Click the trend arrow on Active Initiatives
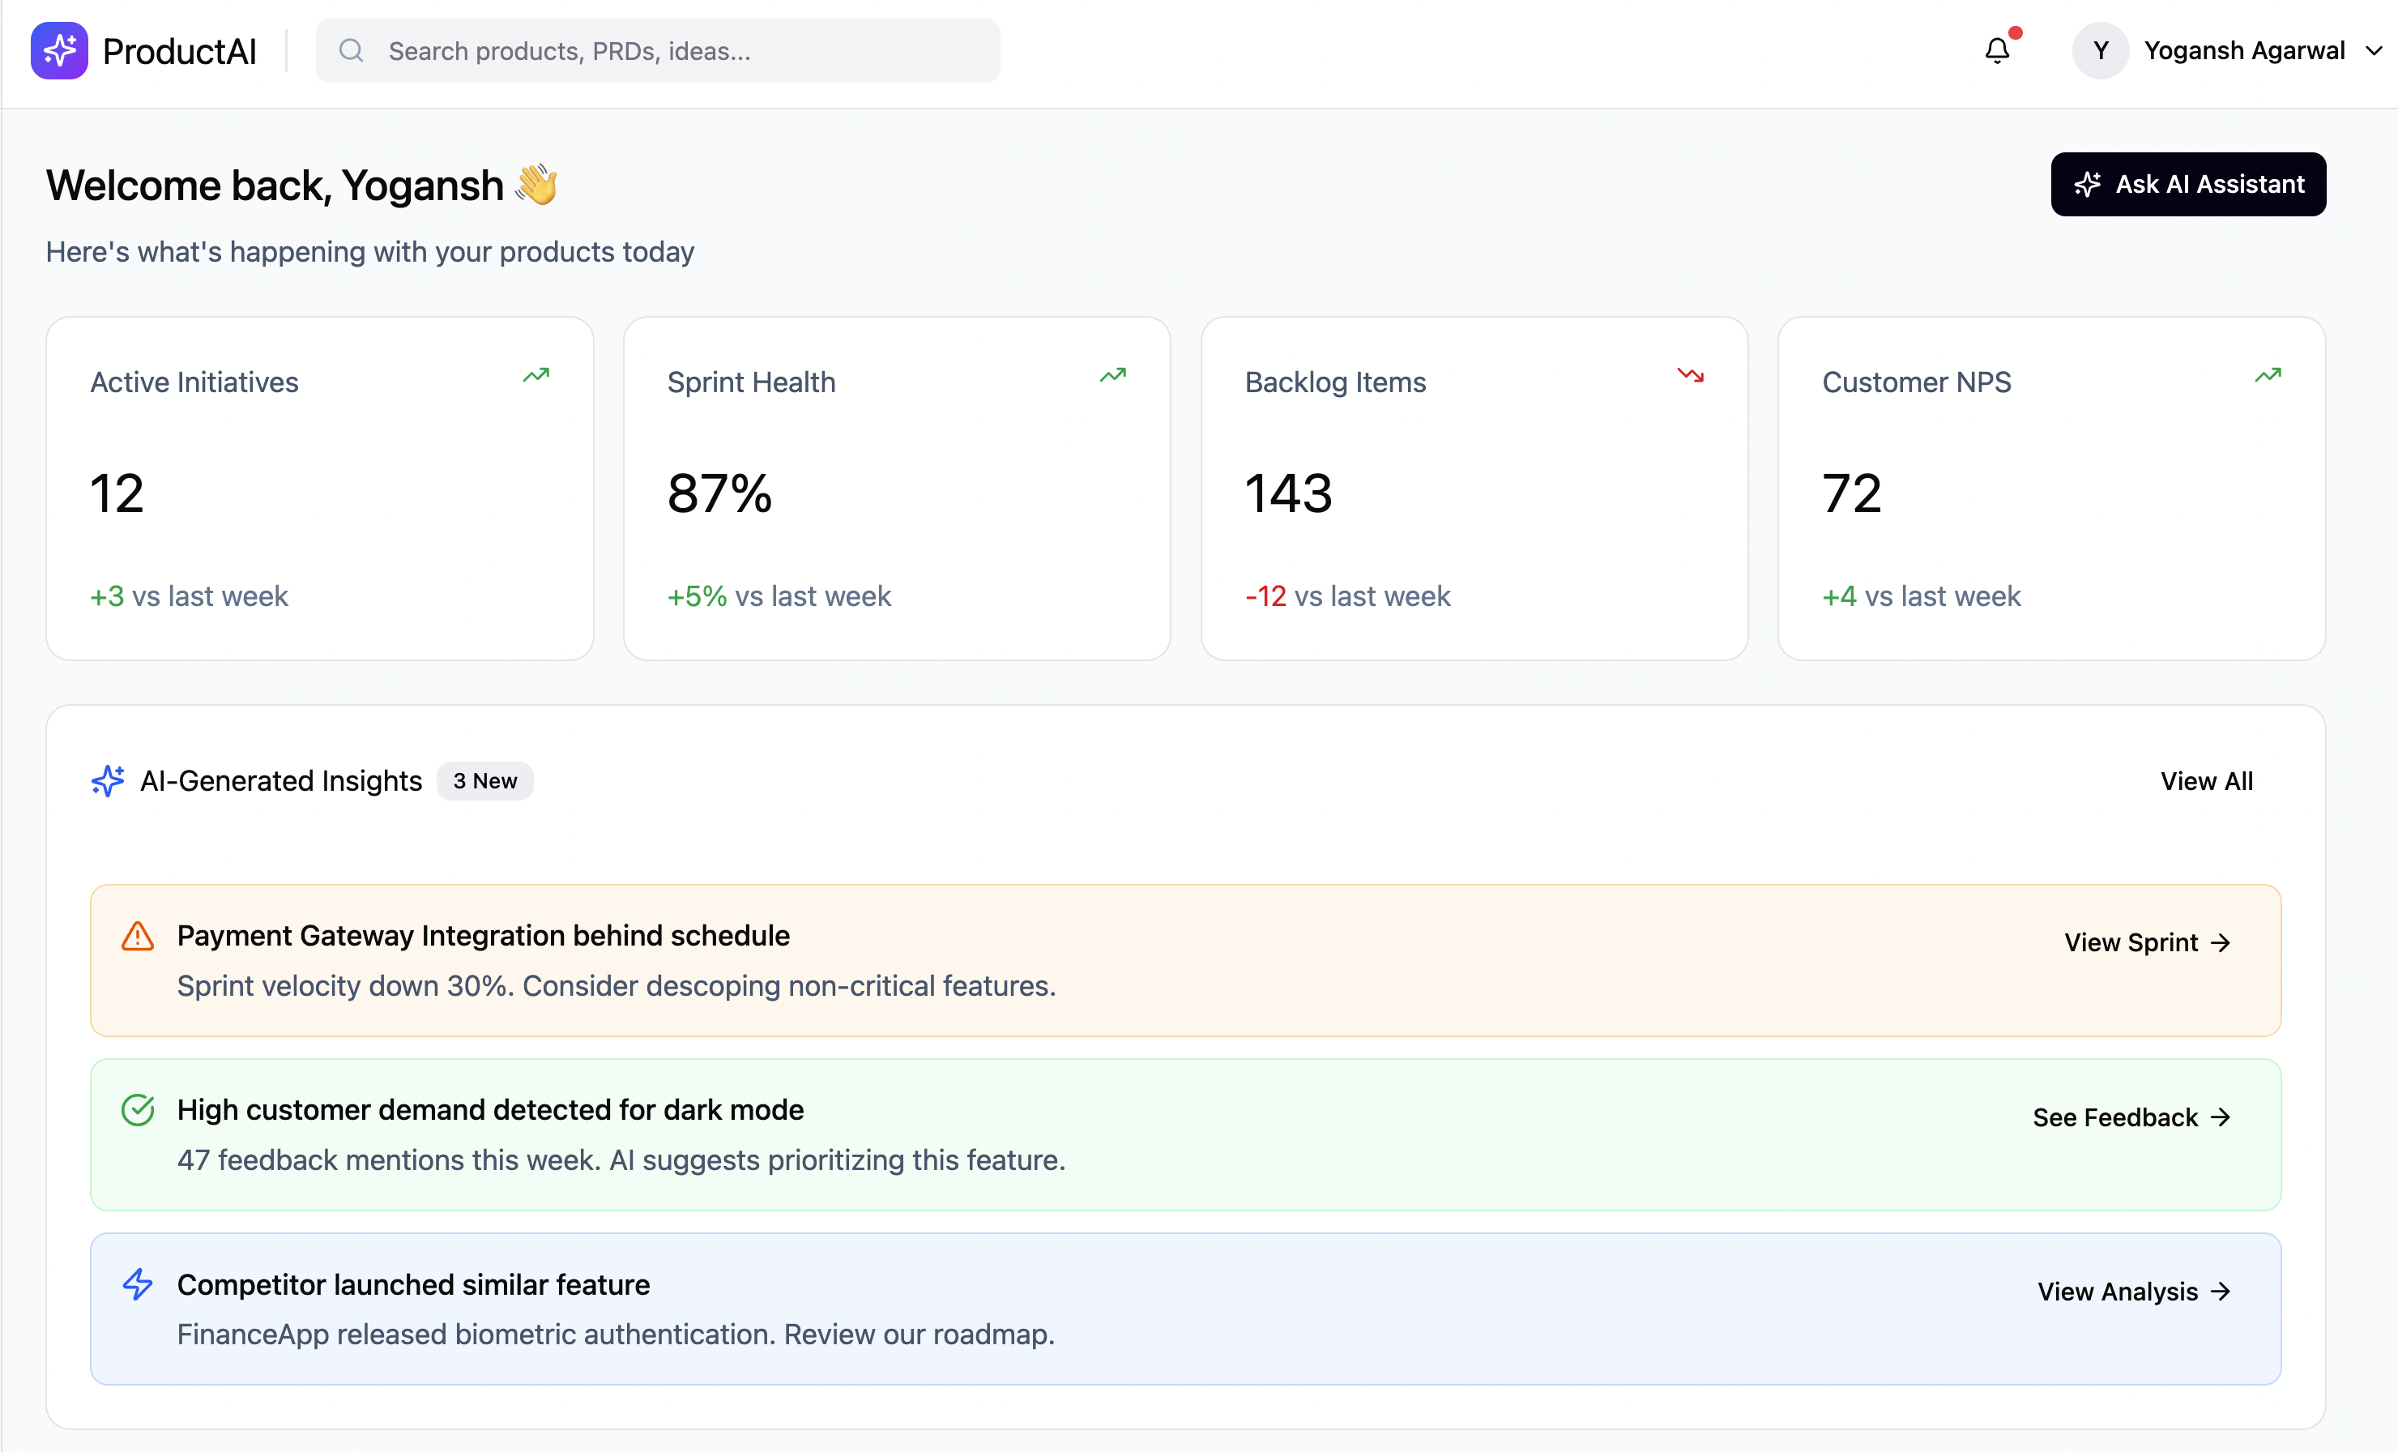 pyautogui.click(x=536, y=374)
